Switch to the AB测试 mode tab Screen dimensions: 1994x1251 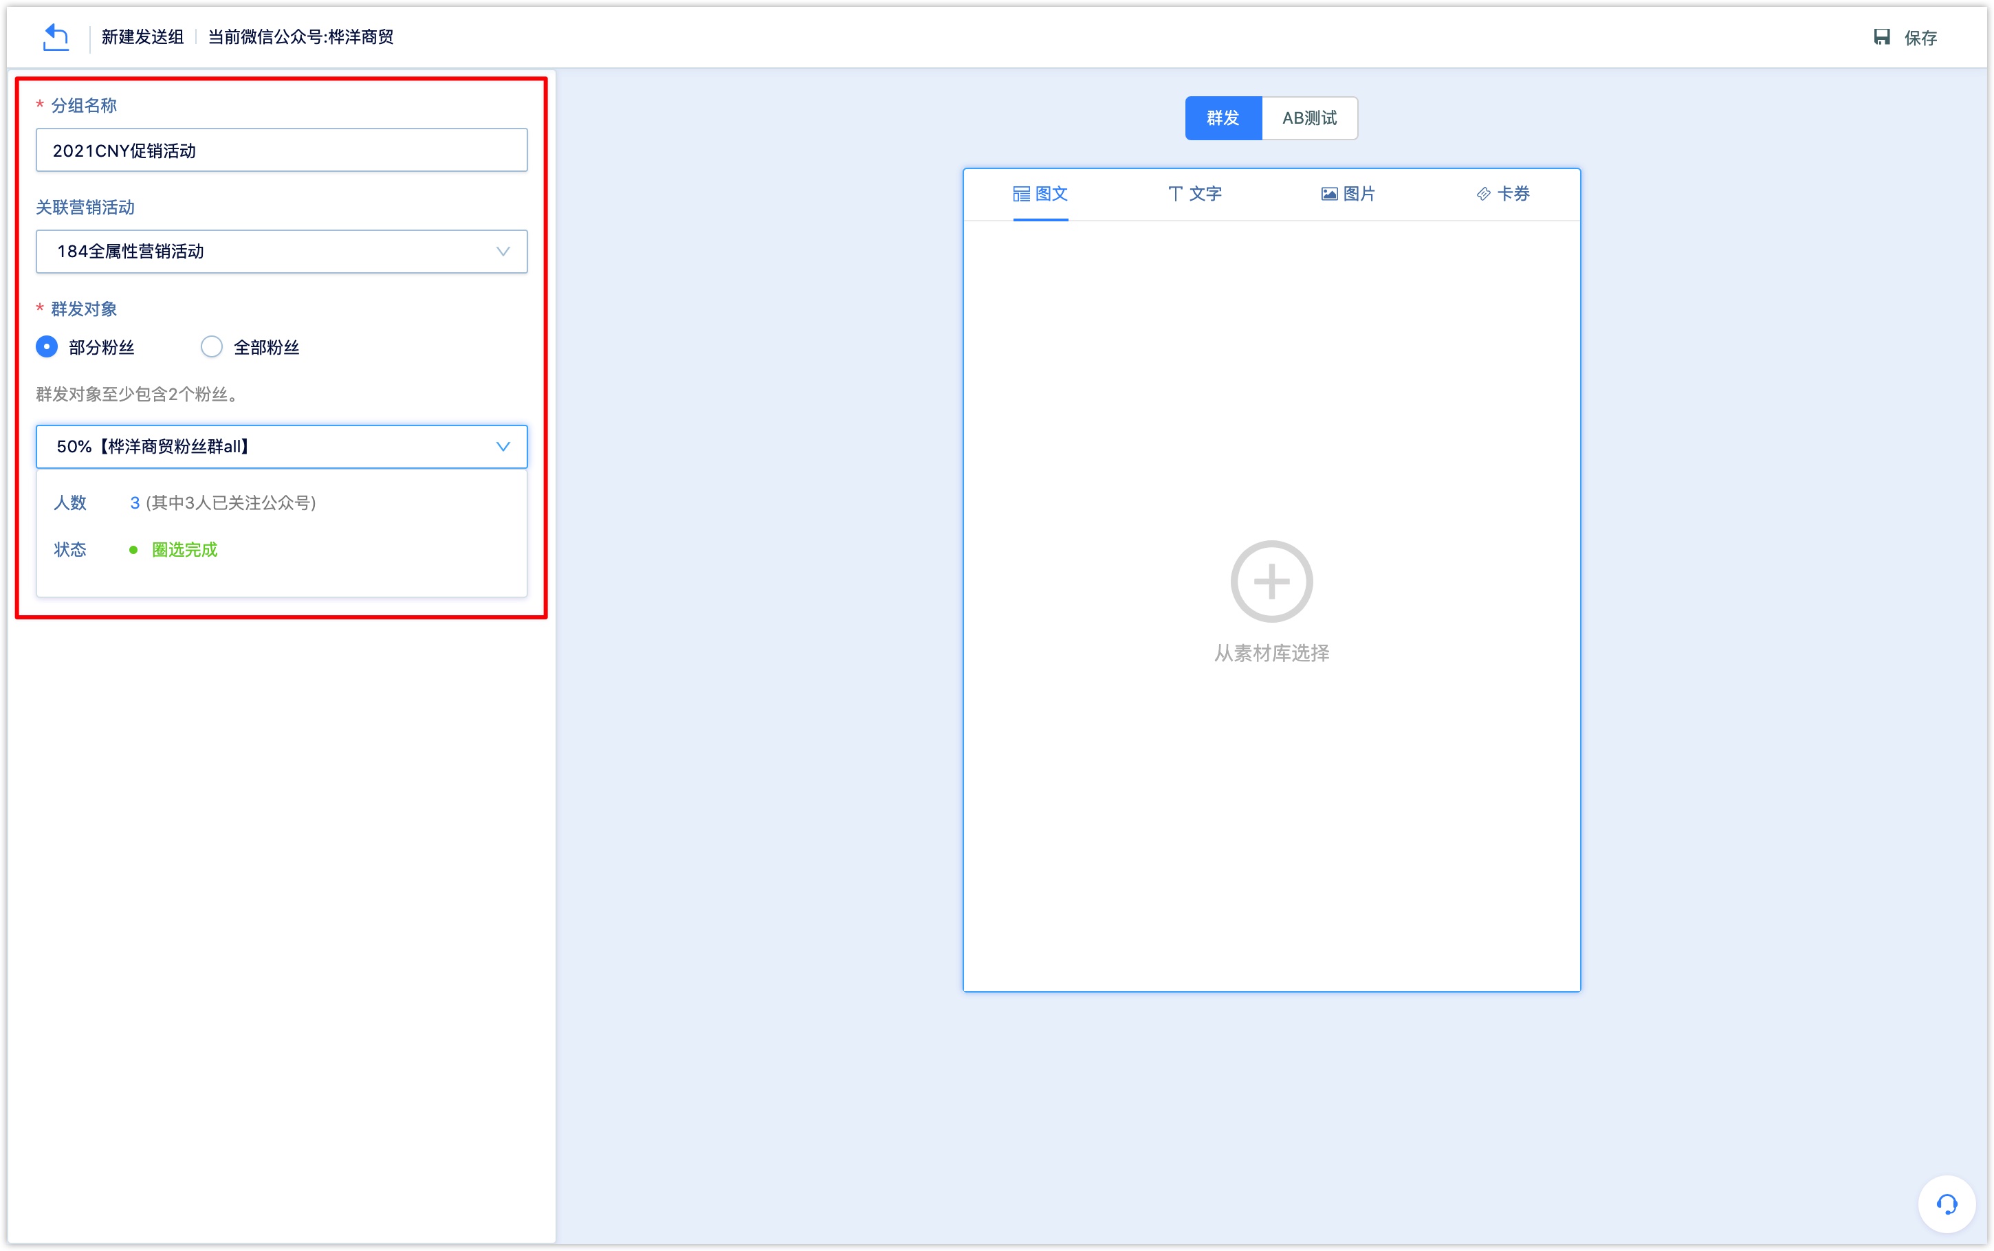(1309, 118)
